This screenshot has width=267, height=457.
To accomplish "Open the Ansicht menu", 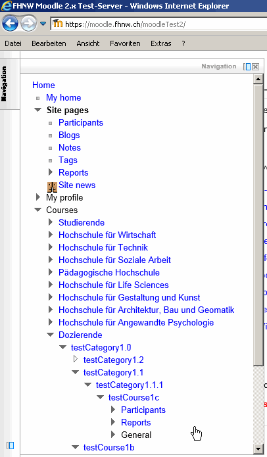I will [x=88, y=43].
